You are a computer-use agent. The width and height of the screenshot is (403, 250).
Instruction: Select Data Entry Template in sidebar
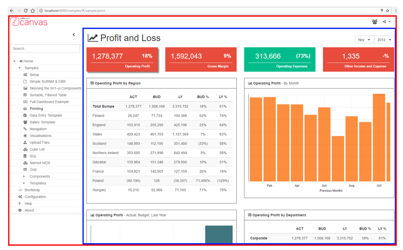45,115
